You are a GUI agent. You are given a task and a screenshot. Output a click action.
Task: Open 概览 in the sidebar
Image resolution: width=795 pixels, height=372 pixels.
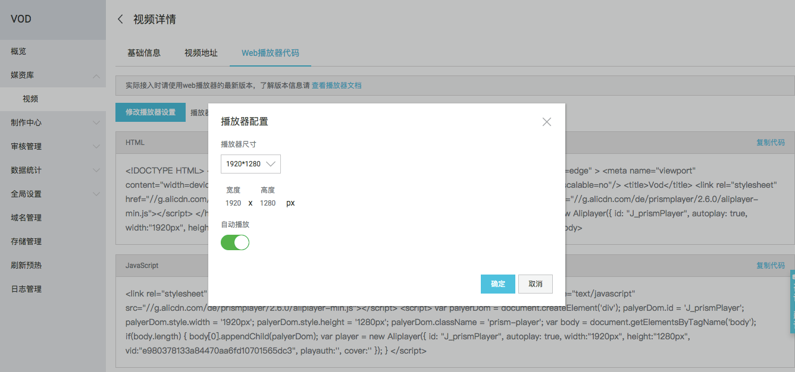(53, 52)
